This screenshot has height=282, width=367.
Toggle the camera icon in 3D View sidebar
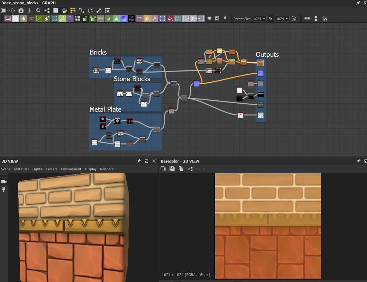tap(4, 182)
